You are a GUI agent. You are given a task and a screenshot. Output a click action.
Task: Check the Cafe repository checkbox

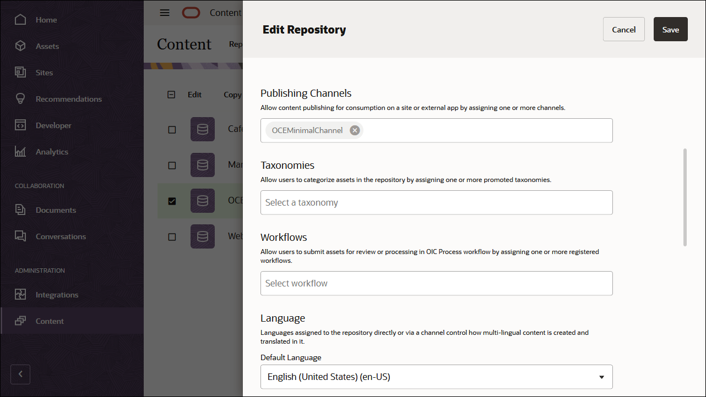click(x=171, y=129)
